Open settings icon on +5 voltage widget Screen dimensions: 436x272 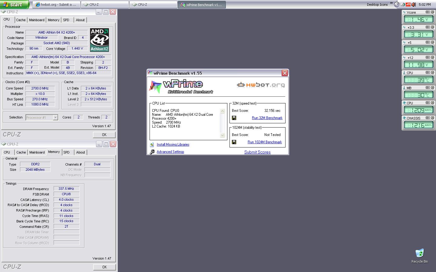(428, 42)
